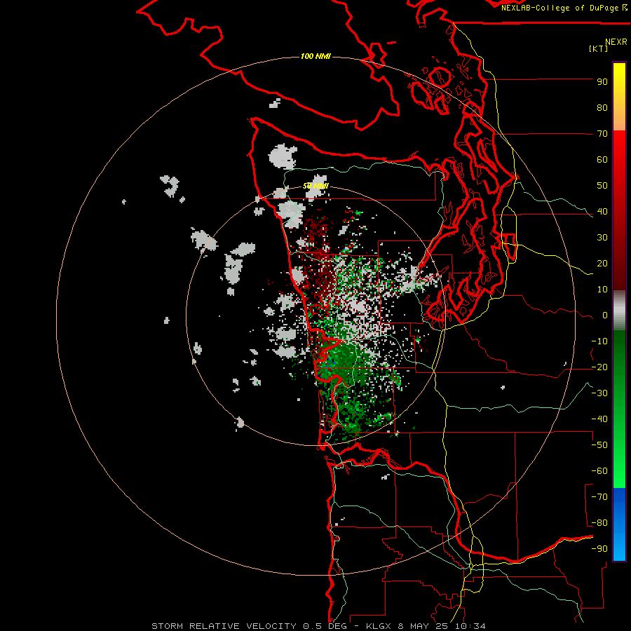This screenshot has width=631, height=631.
Task: Click the 30 knot scale label
Action: (x=602, y=238)
